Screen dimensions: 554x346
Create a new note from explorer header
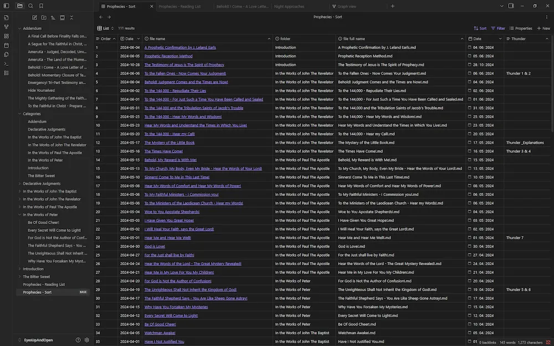[x=34, y=17]
